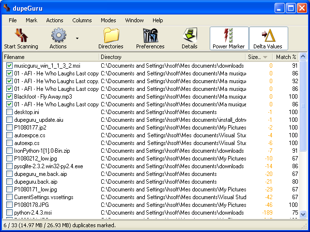Uncheck musicguru_win_1_1_3_2.msi checkbox
The height and width of the screenshot is (232, 310).
tap(9, 66)
